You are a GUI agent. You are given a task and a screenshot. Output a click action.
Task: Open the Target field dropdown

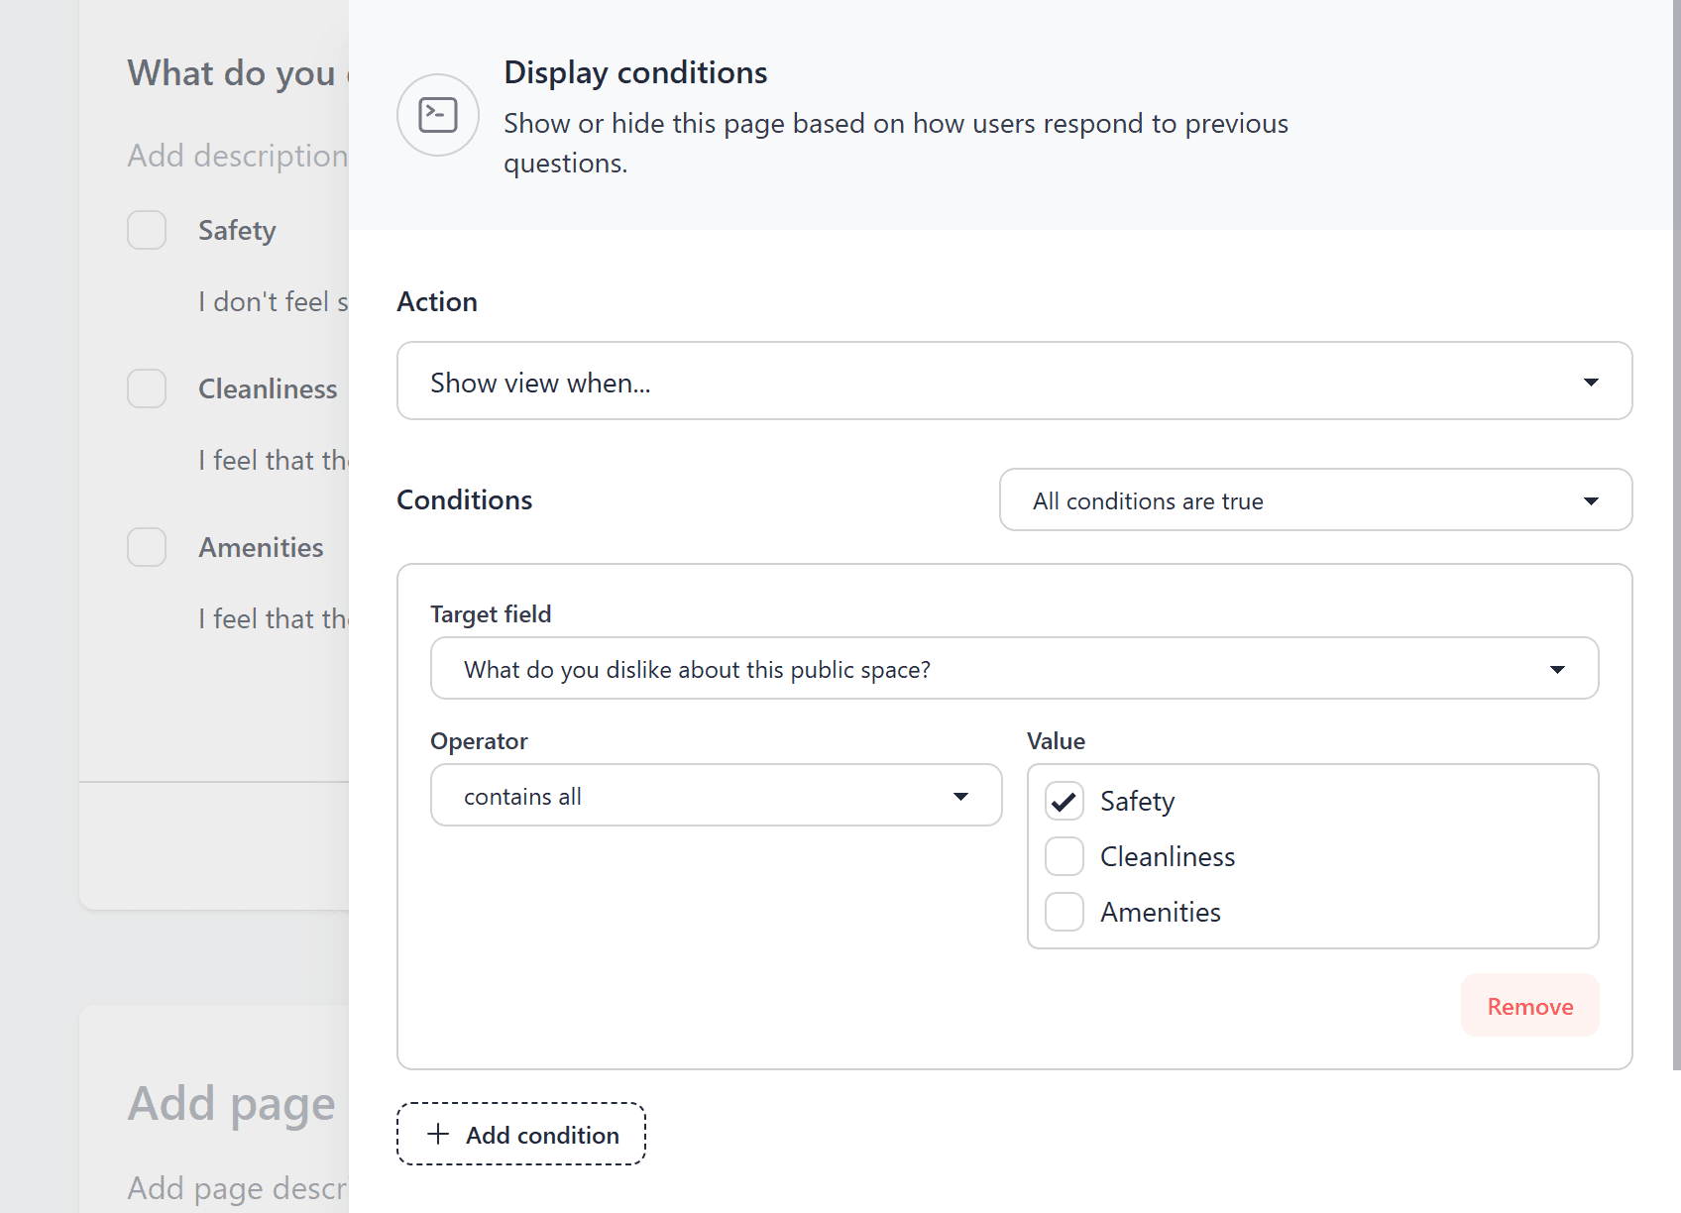click(1014, 668)
